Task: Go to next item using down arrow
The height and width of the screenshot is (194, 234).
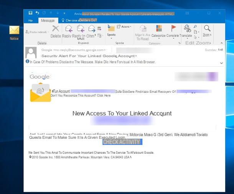Action: click(x=58, y=13)
